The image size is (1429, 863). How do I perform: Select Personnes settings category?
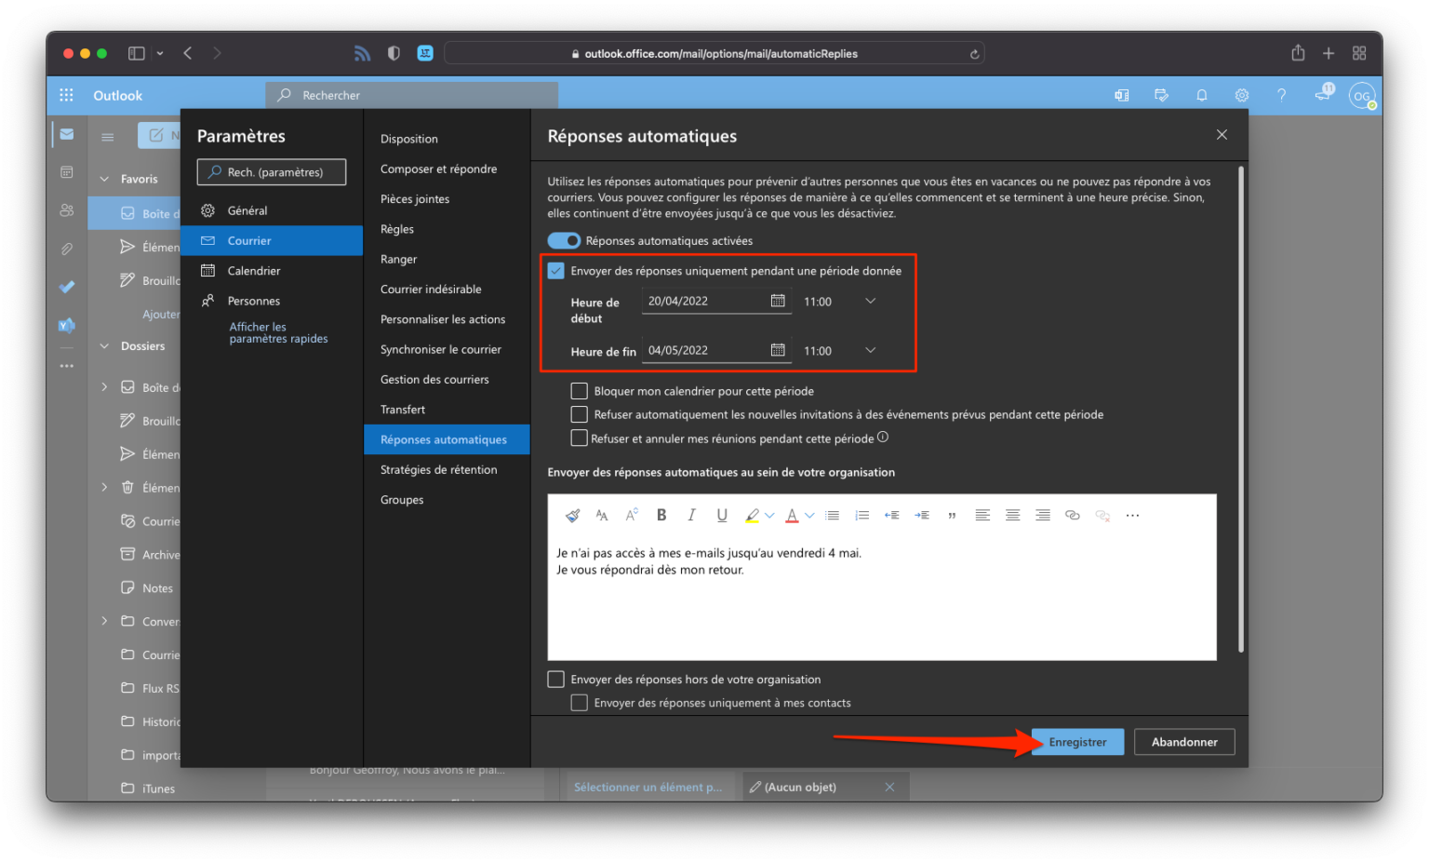pos(272,301)
